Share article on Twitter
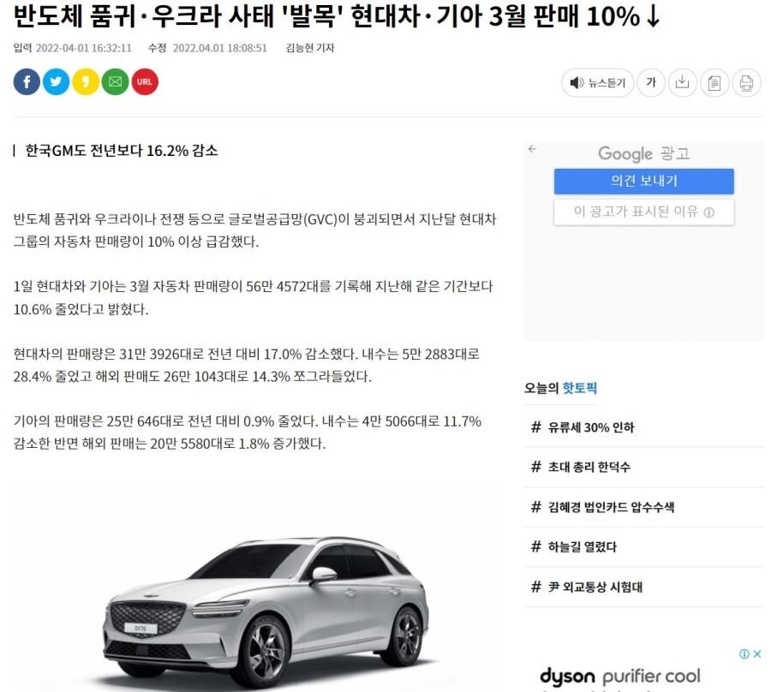The image size is (771, 692). 56,81
